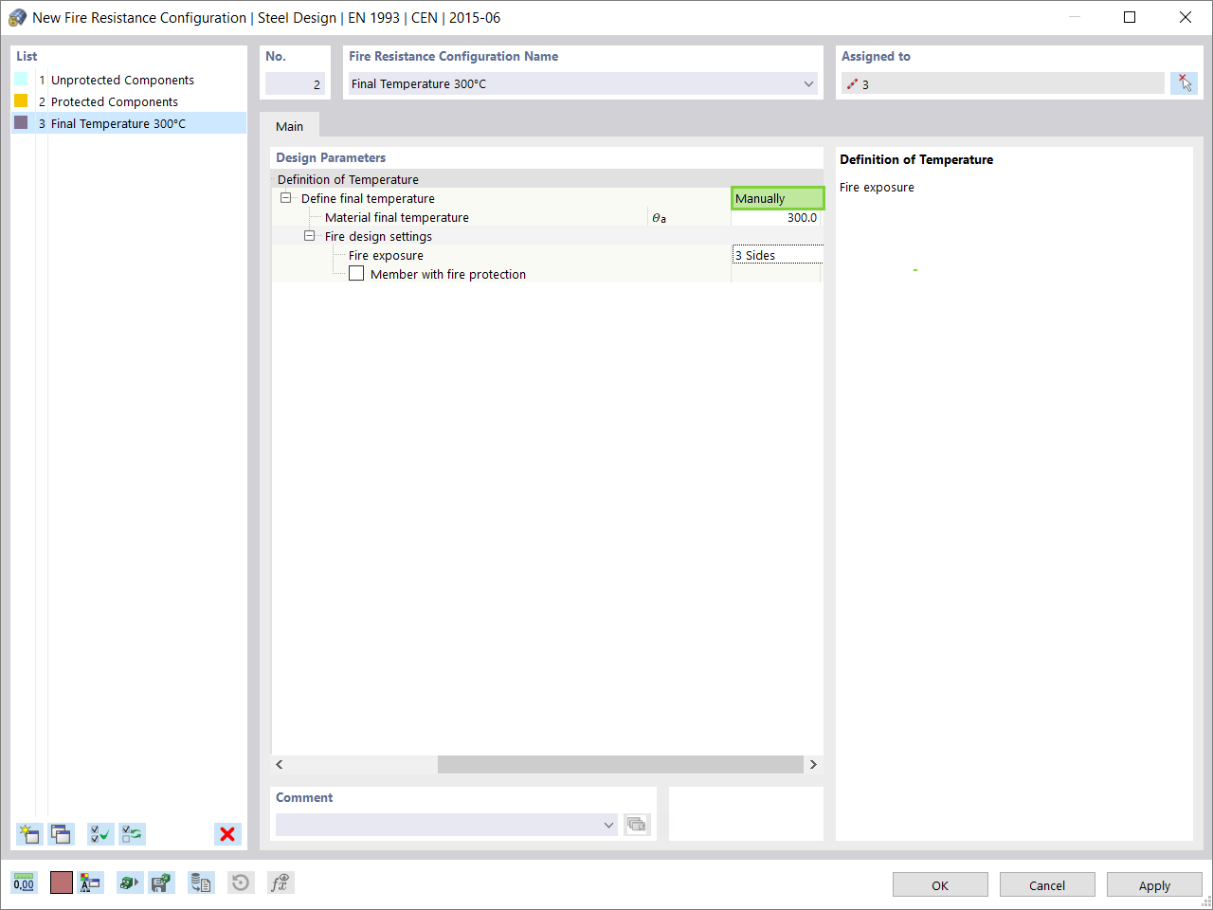The image size is (1213, 910).
Task: Remove assigned members using the red cross button
Action: point(1184,83)
